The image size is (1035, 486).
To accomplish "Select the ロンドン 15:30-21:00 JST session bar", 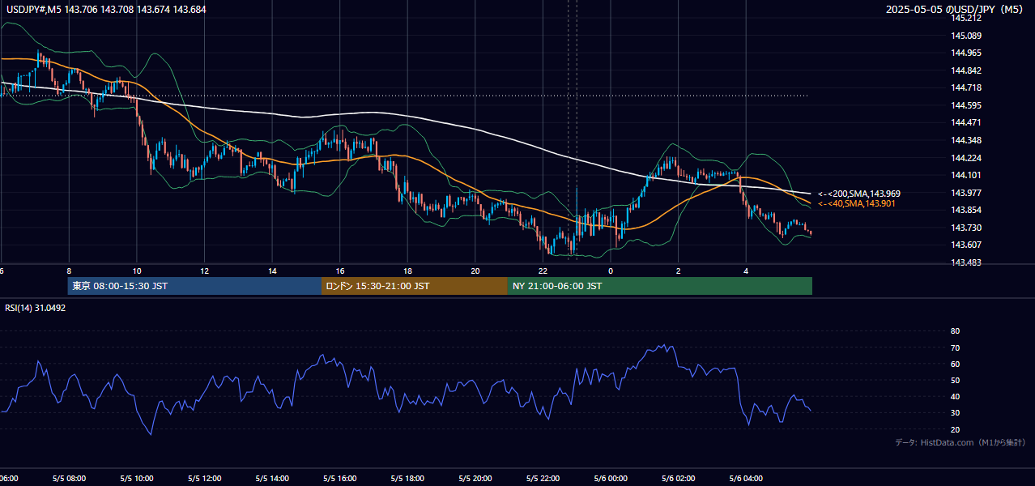I will [x=415, y=286].
